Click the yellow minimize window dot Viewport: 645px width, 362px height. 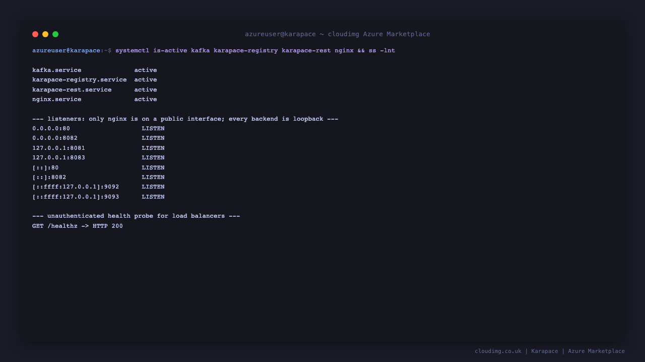pos(45,34)
